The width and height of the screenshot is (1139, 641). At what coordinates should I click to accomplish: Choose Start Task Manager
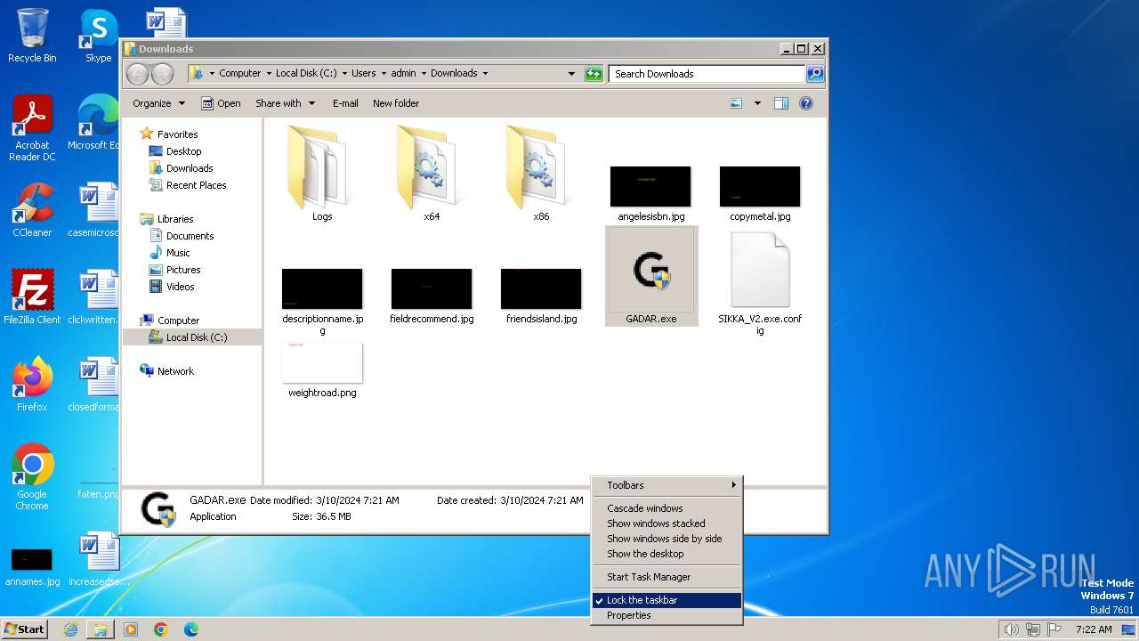pos(666,577)
